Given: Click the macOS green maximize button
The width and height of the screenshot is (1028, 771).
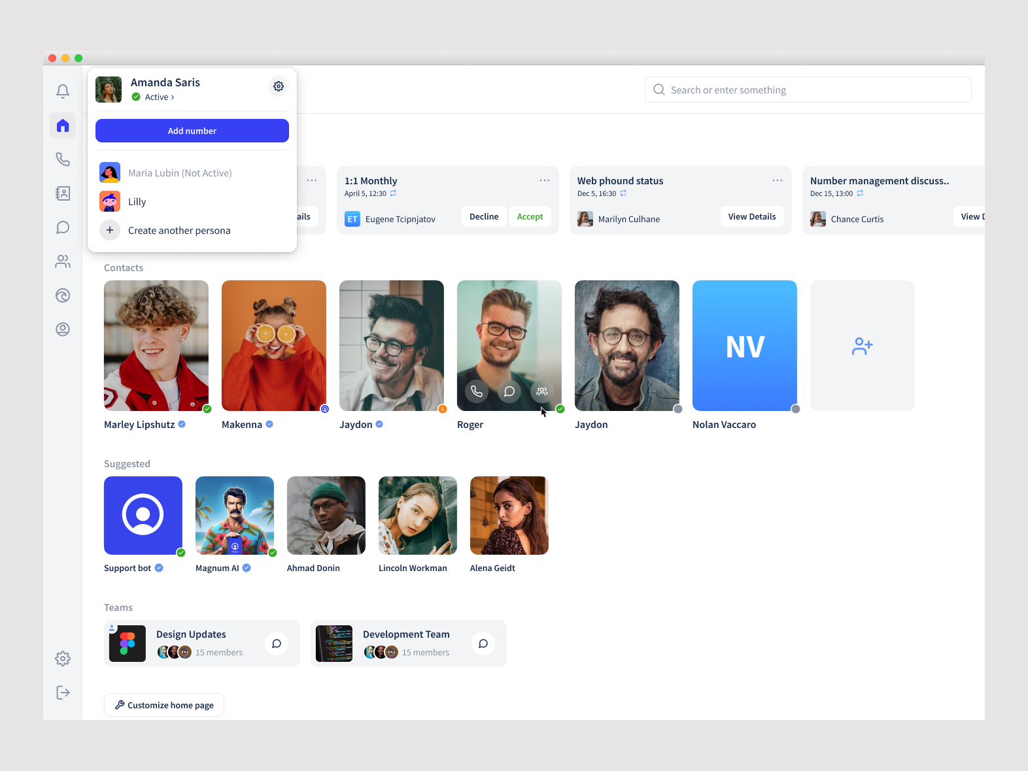Looking at the screenshot, I should click(x=78, y=58).
